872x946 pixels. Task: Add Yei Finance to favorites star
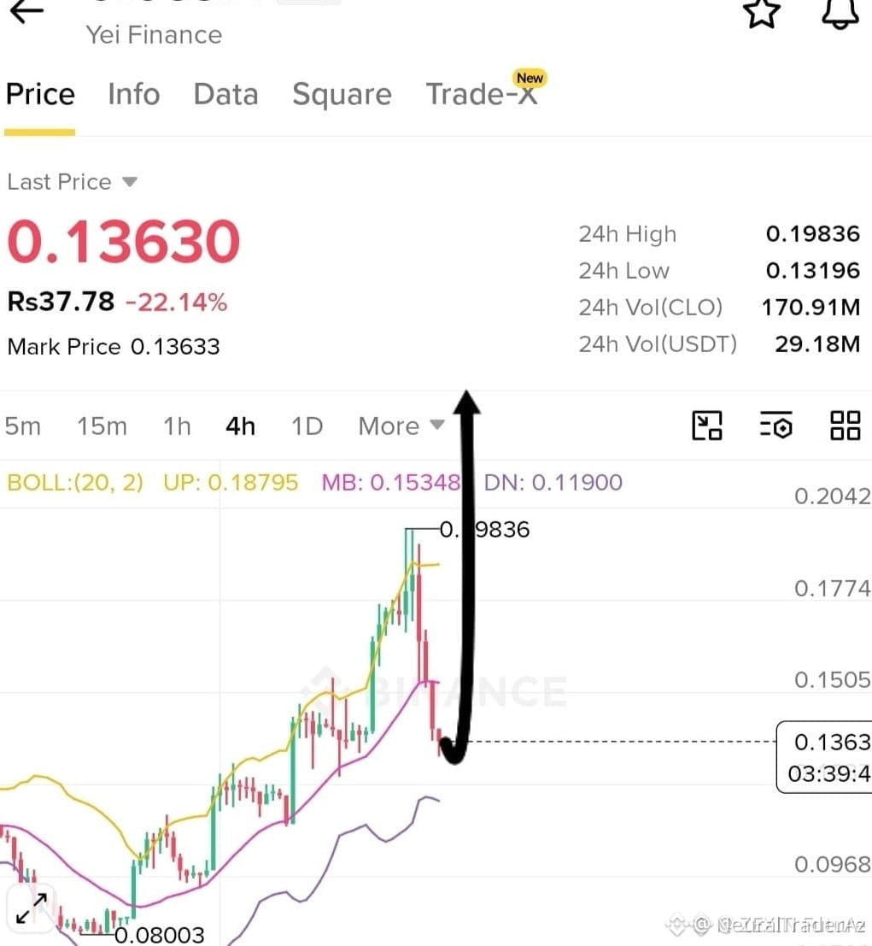(762, 12)
